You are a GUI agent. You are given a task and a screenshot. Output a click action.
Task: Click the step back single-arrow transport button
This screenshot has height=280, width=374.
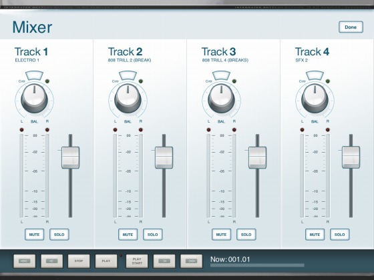coord(52,261)
